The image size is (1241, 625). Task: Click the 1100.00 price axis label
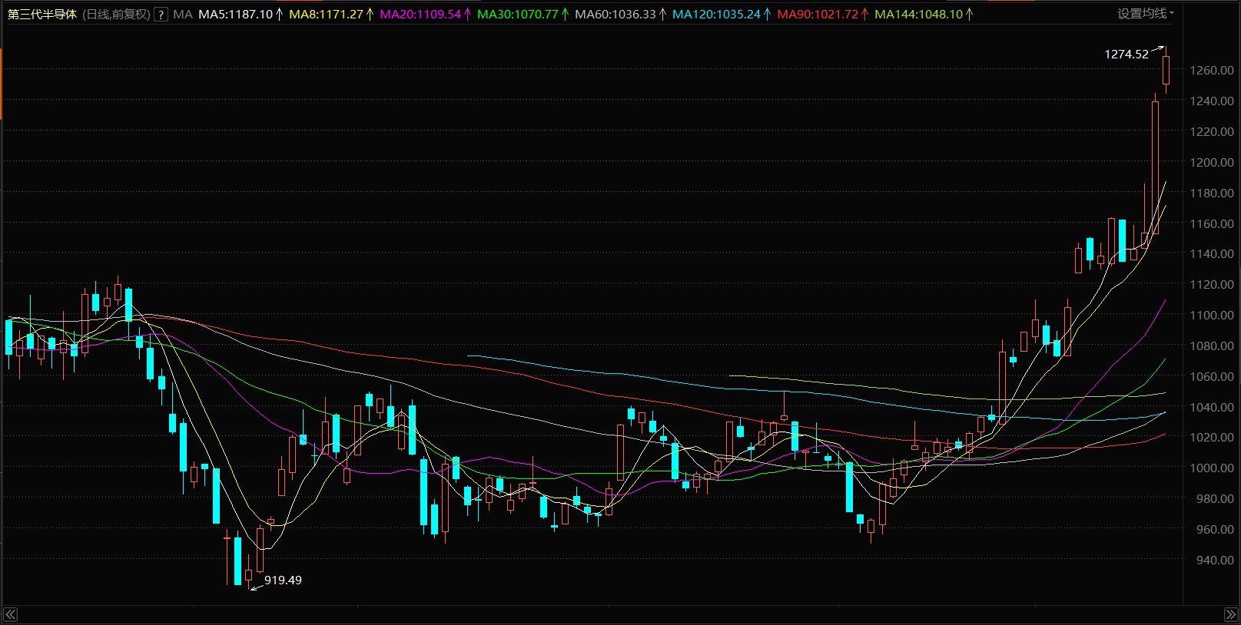tap(1212, 316)
